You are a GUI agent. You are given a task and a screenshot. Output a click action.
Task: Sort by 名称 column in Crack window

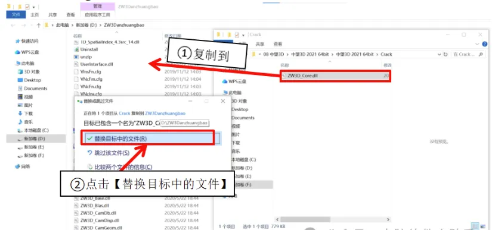click(284, 65)
